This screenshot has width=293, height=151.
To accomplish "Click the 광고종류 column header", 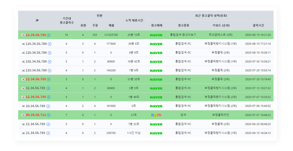I will coord(183,25).
